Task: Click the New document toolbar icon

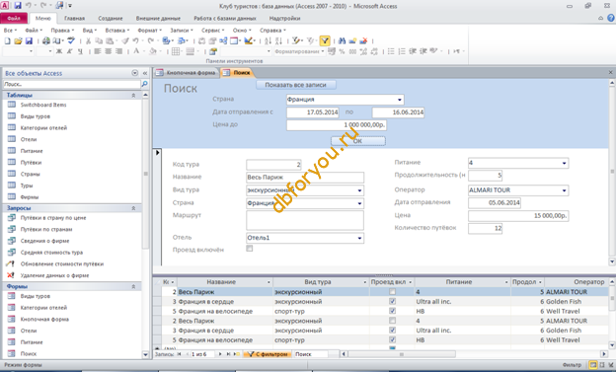Action: (x=7, y=40)
